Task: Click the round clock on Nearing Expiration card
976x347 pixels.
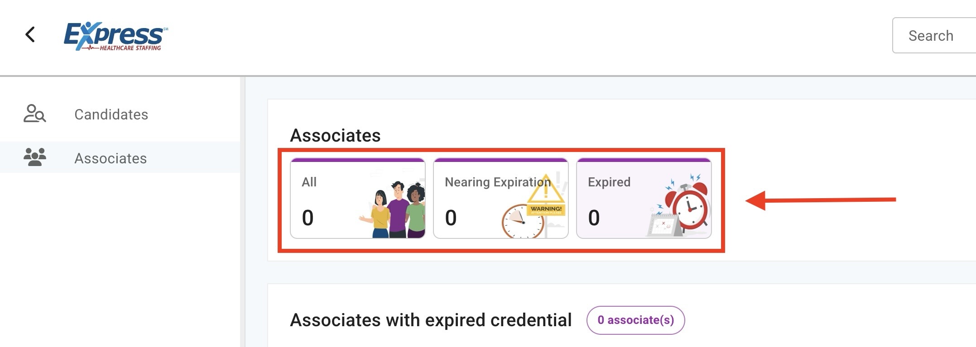Action: (522, 222)
